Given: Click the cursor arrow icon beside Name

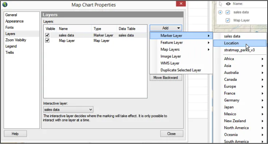Looking at the screenshot, I should pyautogui.click(x=221, y=4).
